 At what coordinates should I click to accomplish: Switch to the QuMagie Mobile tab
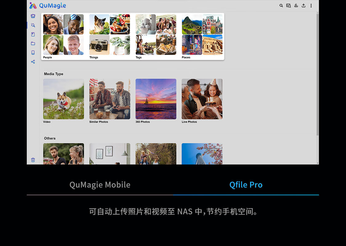pyautogui.click(x=100, y=185)
